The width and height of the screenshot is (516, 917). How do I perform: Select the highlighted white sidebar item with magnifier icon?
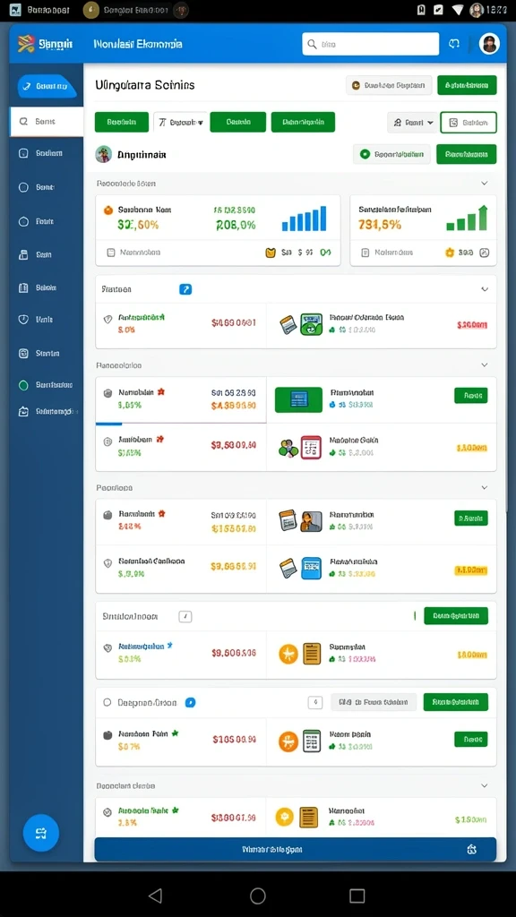click(47, 122)
